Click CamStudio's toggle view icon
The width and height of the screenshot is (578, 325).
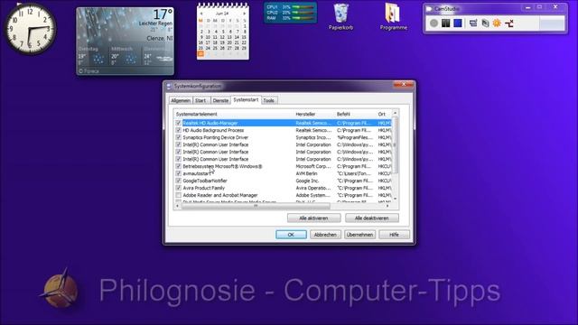click(x=473, y=23)
